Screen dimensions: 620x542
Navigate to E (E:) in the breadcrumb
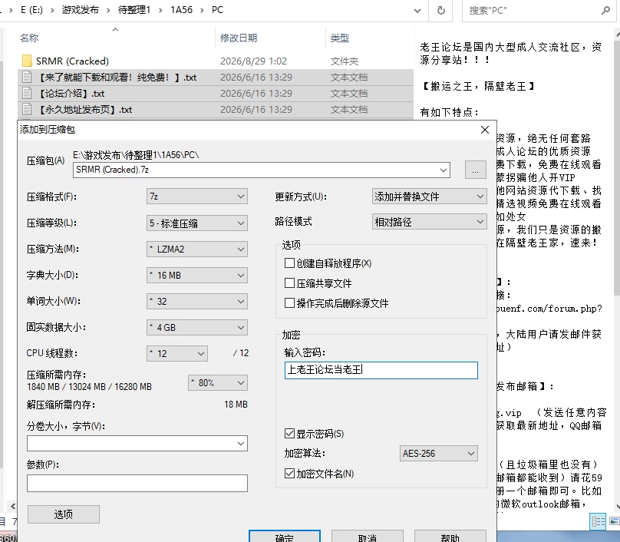(31, 10)
